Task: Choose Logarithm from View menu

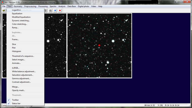Action: (26, 10)
